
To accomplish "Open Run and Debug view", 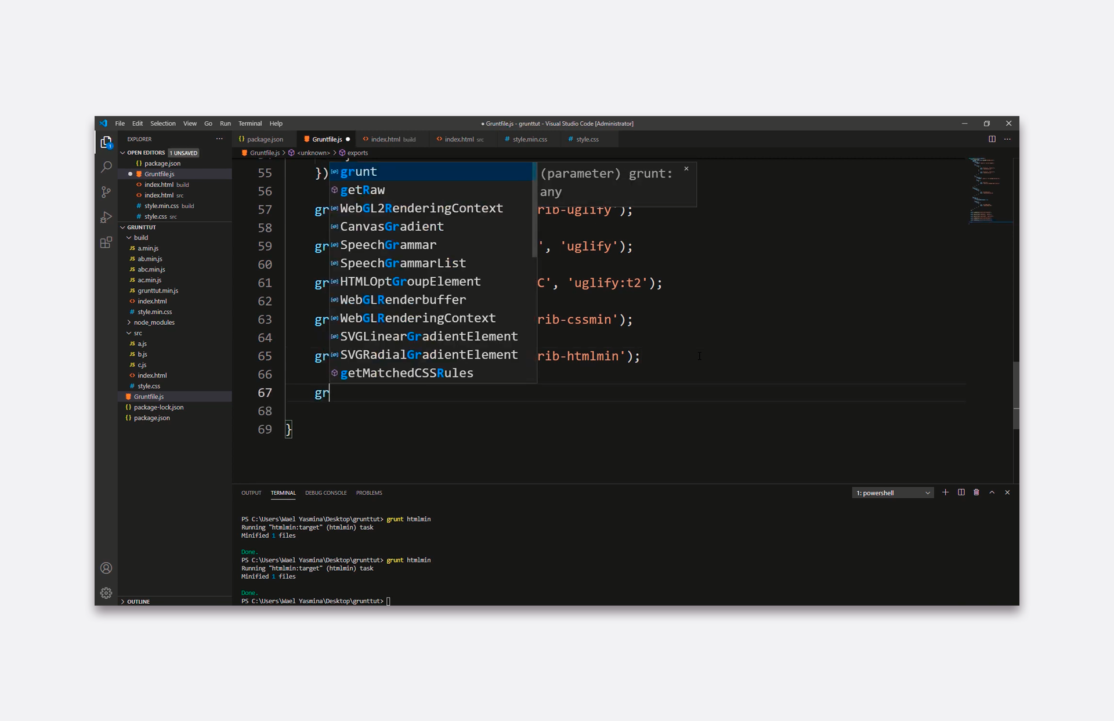I will (x=106, y=218).
